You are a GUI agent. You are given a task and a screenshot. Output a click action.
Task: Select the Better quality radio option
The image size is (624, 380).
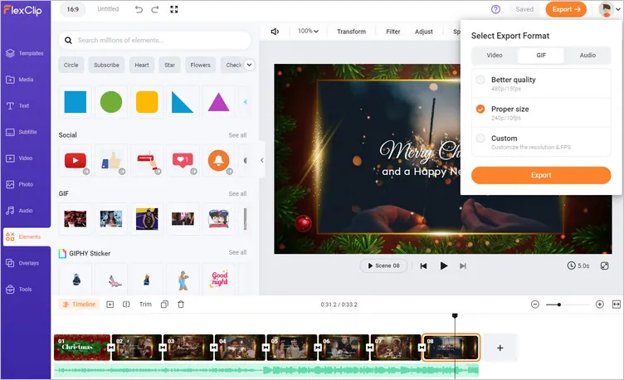click(480, 80)
